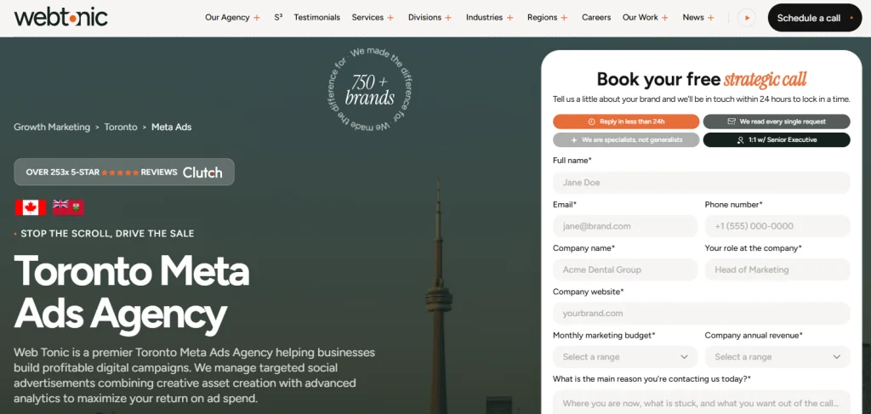Expand the Our Agency menu plus icon
The width and height of the screenshot is (871, 414).
pos(257,18)
